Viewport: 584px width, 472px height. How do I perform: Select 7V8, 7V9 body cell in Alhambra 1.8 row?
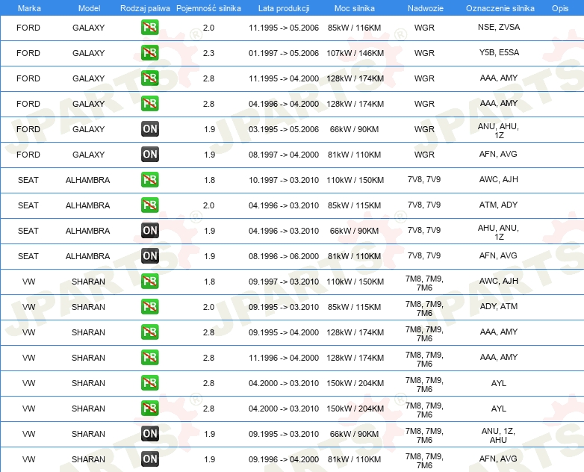coord(424,179)
